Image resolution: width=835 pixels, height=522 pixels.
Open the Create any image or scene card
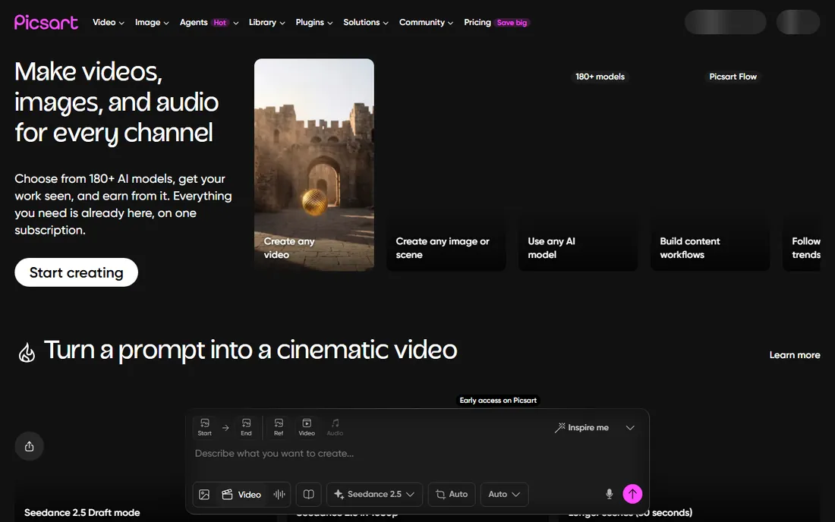446,165
